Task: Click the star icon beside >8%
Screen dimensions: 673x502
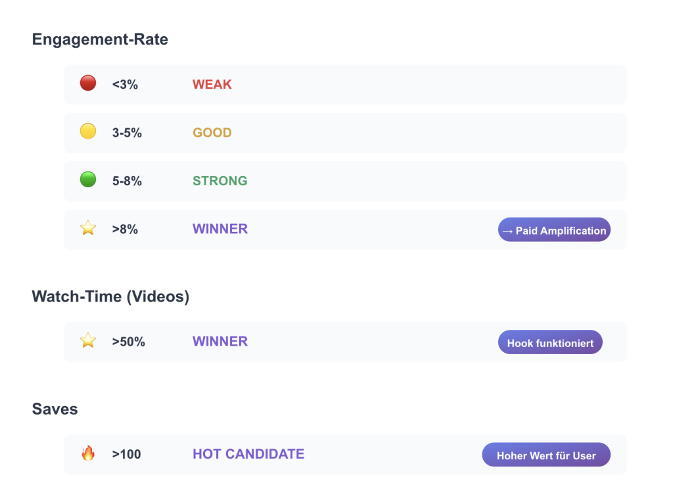Action: [x=88, y=229]
